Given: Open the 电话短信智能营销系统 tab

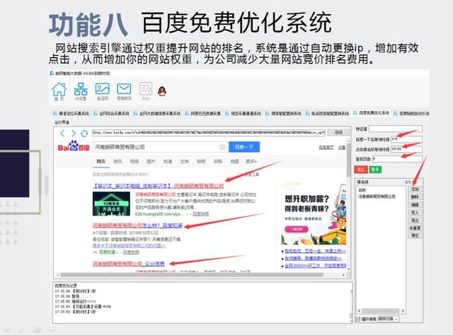Looking at the screenshot, I should (x=327, y=113).
